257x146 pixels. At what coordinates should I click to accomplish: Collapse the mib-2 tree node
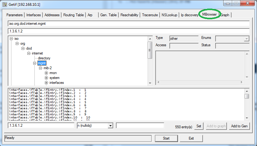[x=41, y=68]
